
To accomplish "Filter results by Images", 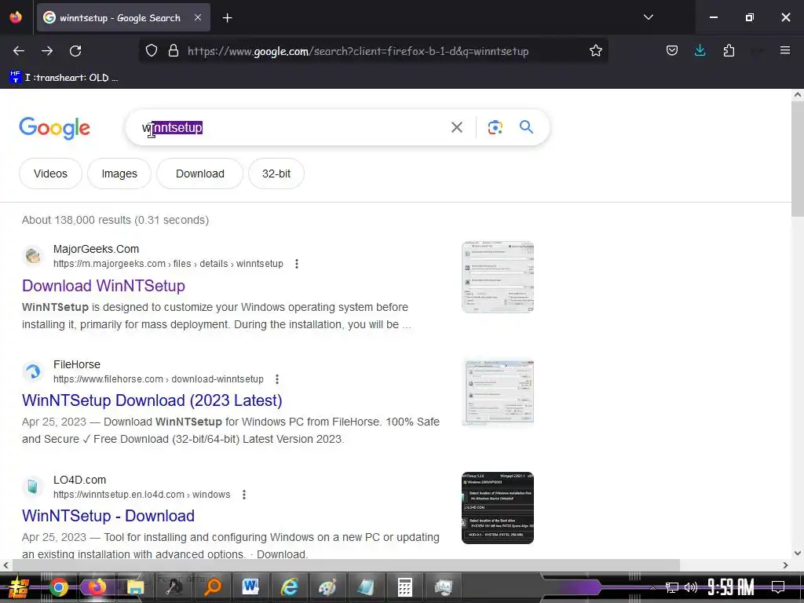I will click(119, 174).
